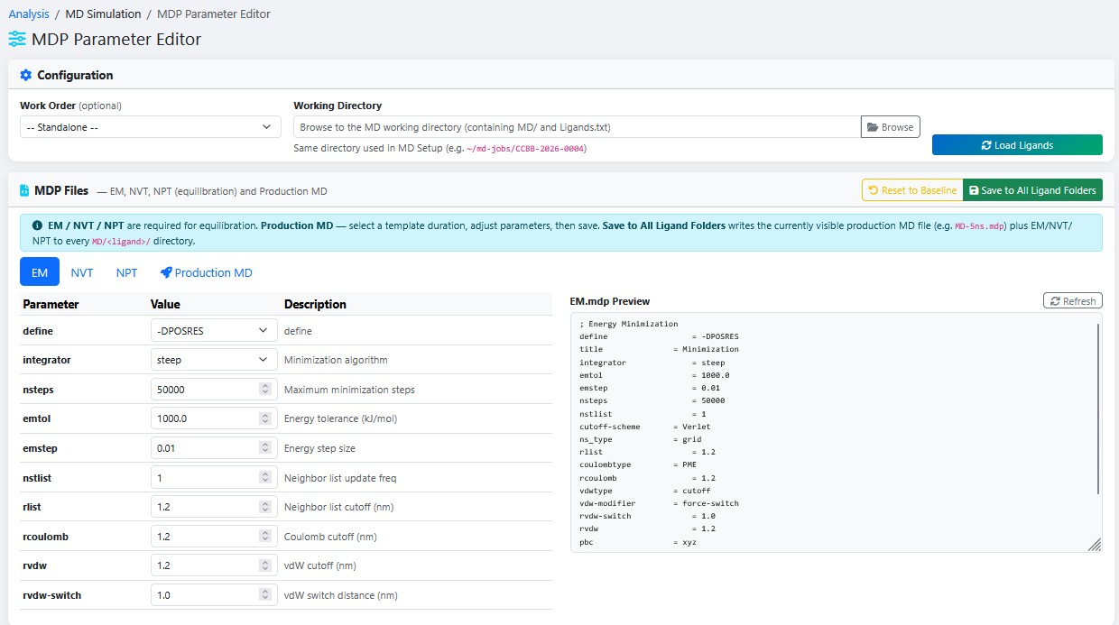Click the 'Minimization algorithm' description
This screenshot has width=1119, height=625.
tap(336, 360)
